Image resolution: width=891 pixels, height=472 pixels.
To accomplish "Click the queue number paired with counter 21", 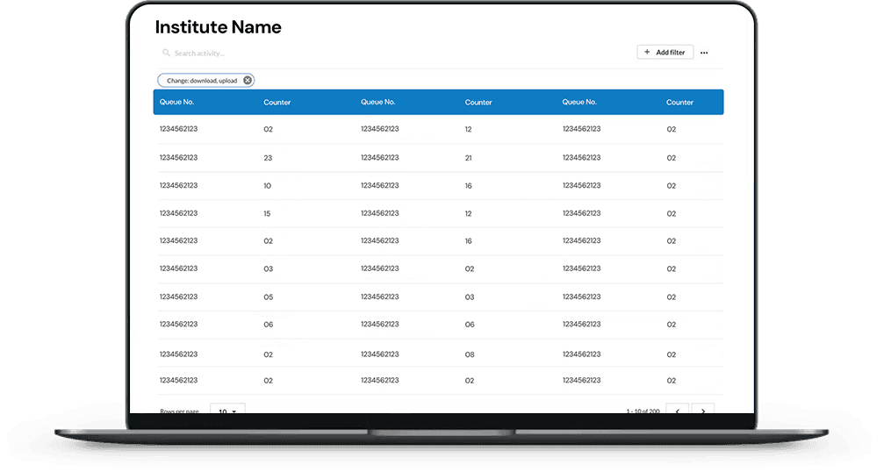I will (379, 157).
